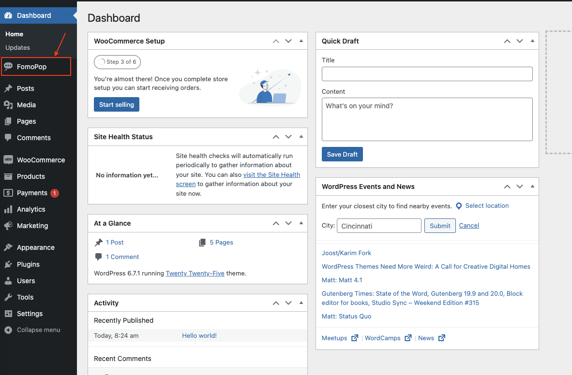Click the Pages icon in sidebar
Screen dimensions: 572x375
(8, 121)
